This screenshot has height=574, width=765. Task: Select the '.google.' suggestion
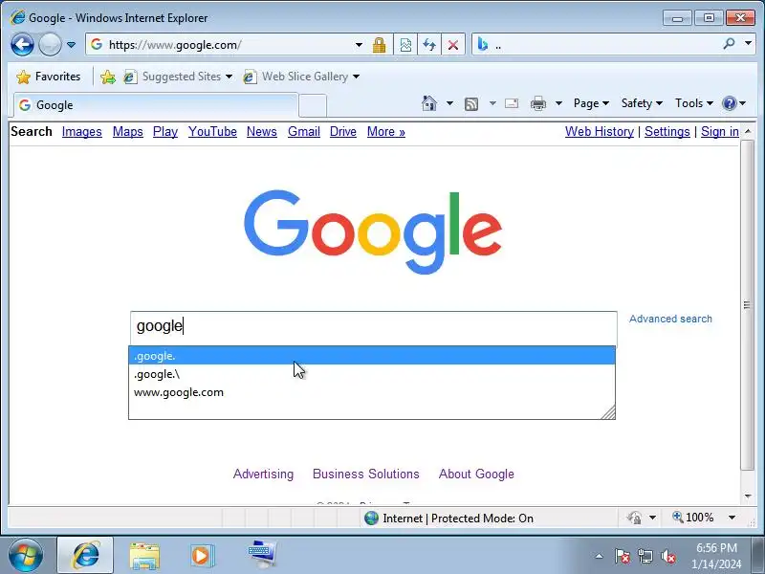click(x=372, y=356)
